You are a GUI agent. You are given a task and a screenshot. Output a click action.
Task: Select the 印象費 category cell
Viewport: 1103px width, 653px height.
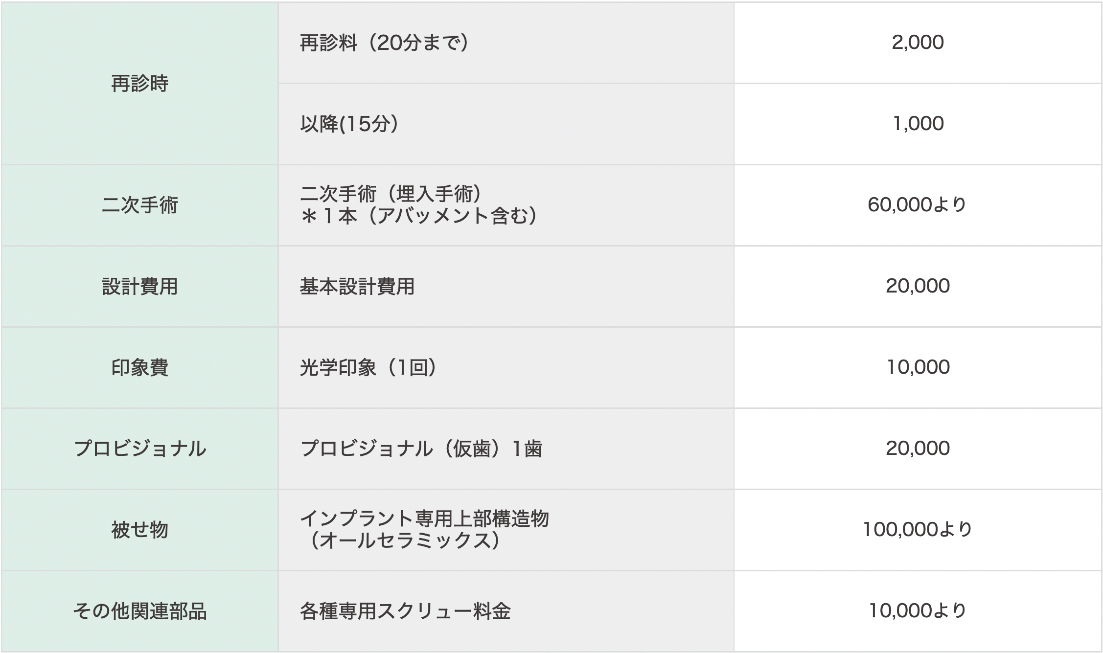point(139,368)
